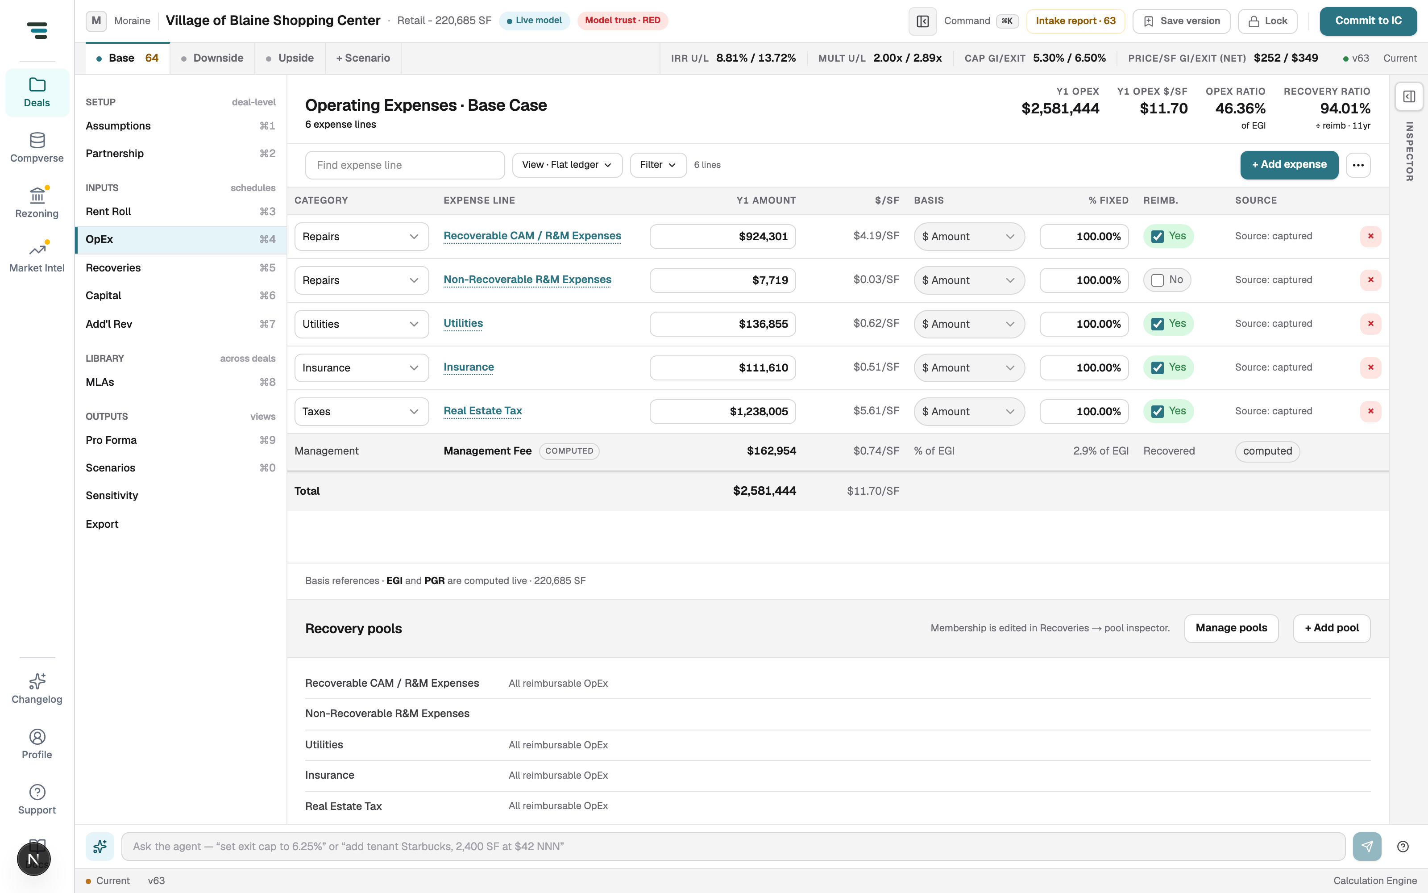Screen dimensions: 1428x893
Task: Open basis dropdown for Real Estate Tax
Action: click(x=969, y=411)
